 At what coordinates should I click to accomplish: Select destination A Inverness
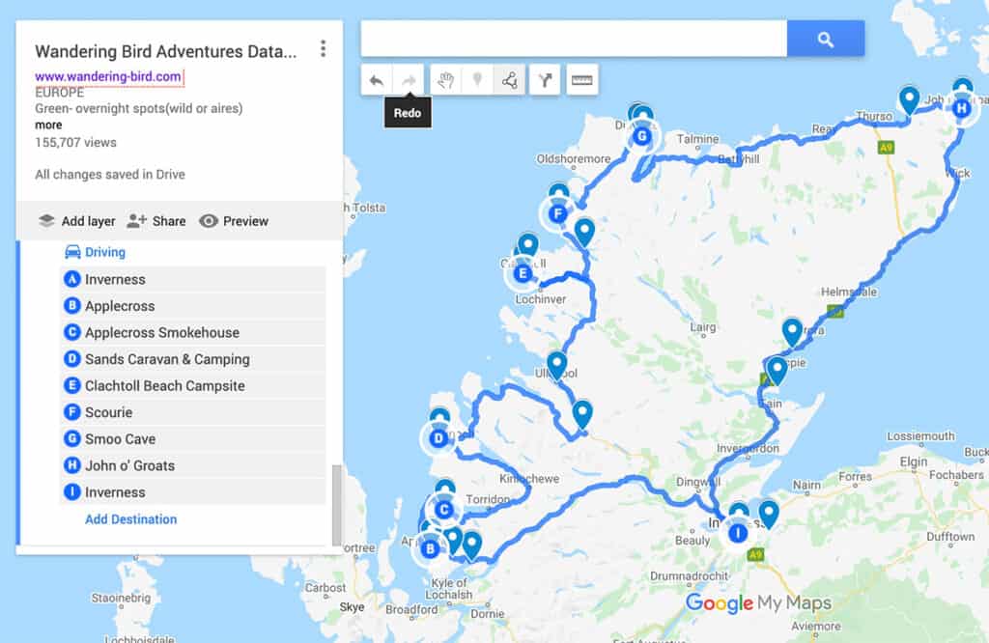coord(193,279)
